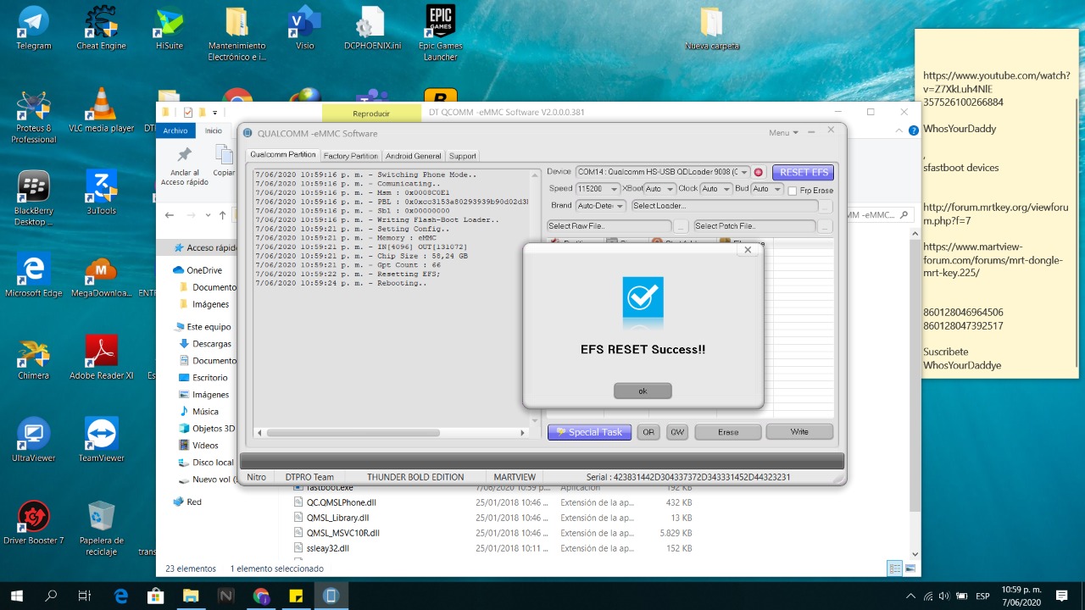The width and height of the screenshot is (1085, 610).
Task: Click the Chrome icon in the taskbar
Action: [x=261, y=596]
